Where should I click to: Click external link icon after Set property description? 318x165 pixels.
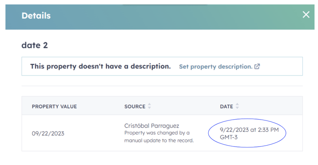pyautogui.click(x=257, y=67)
